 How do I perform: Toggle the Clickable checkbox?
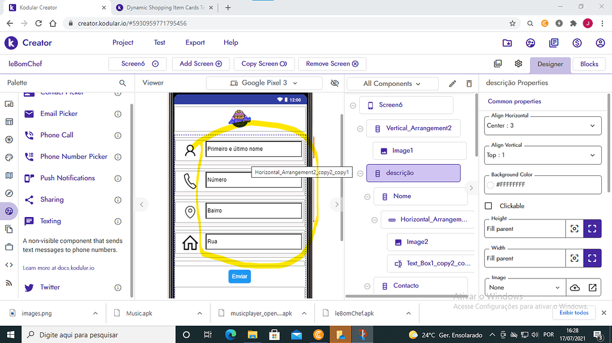click(x=488, y=206)
